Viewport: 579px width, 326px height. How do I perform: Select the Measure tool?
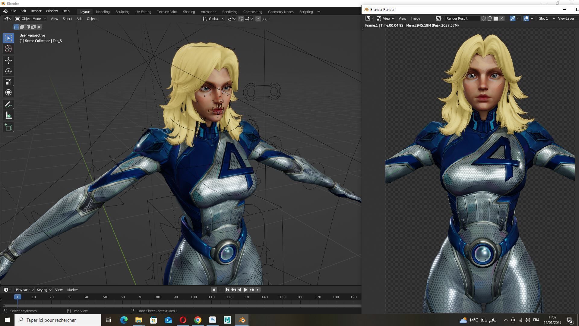click(8, 116)
